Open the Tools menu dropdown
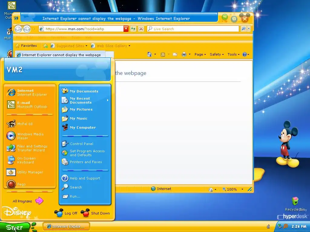 click(x=233, y=54)
